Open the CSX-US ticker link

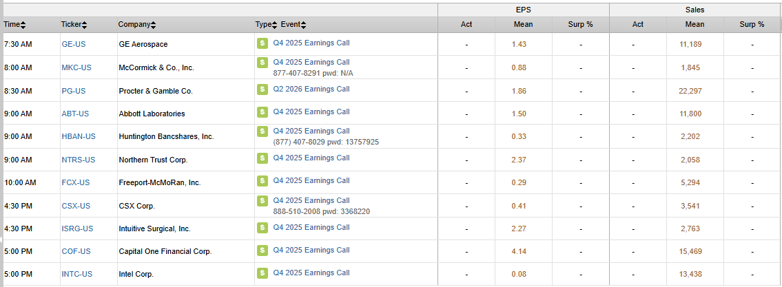[x=76, y=206]
